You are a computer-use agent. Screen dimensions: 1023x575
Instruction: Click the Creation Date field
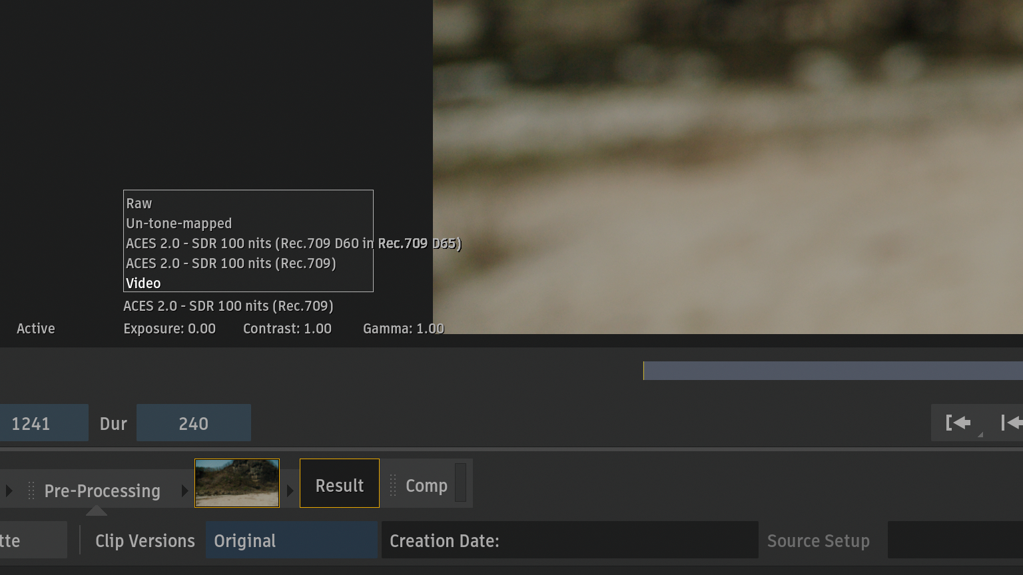(x=569, y=540)
